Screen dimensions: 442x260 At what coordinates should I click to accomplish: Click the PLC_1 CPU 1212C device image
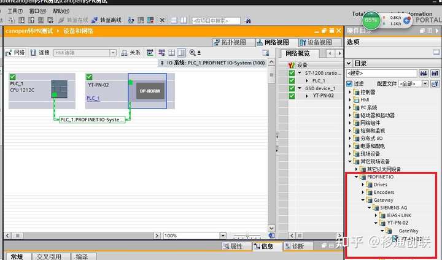point(59,89)
